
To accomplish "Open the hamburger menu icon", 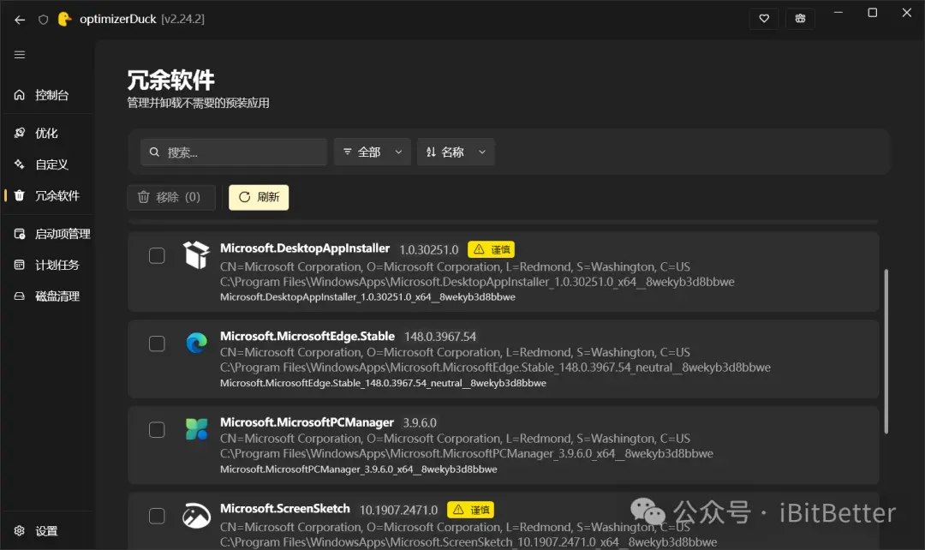I will pyautogui.click(x=20, y=55).
